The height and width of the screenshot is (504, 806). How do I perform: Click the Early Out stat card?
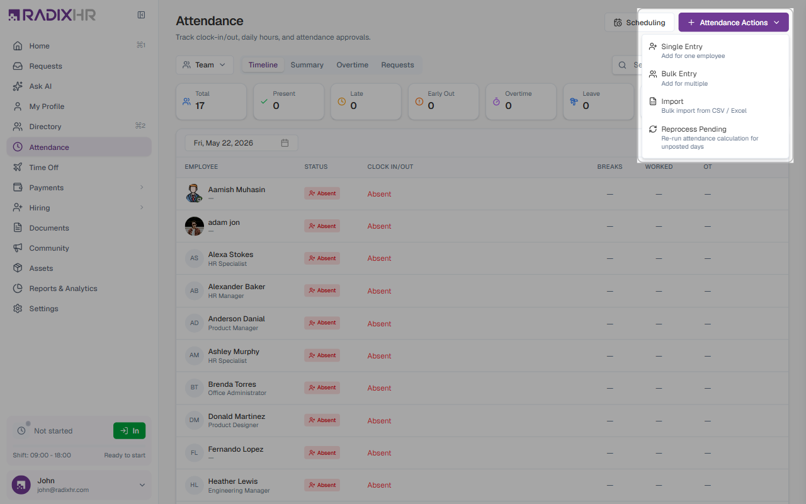tap(443, 101)
